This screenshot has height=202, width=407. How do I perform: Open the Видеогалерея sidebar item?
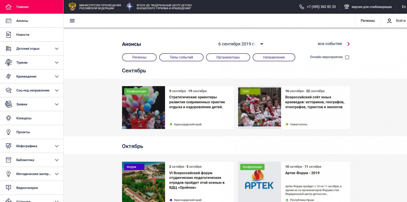pos(32,188)
